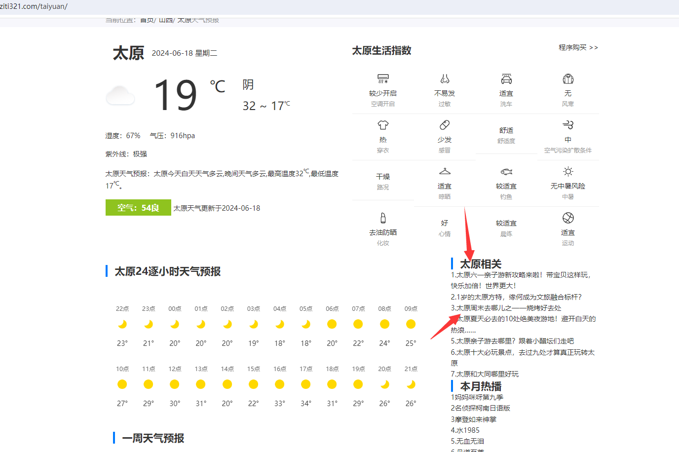Click the sun icon for 中暑 index
This screenshot has height=452, width=679.
tap(568, 171)
